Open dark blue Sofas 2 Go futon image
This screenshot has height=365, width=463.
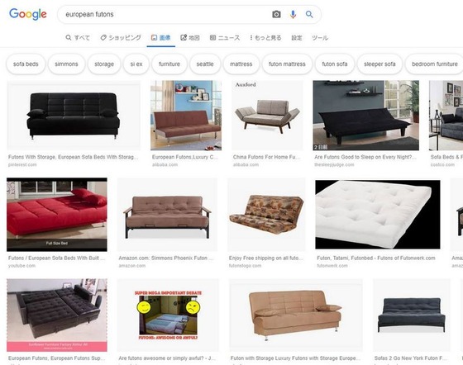412,315
